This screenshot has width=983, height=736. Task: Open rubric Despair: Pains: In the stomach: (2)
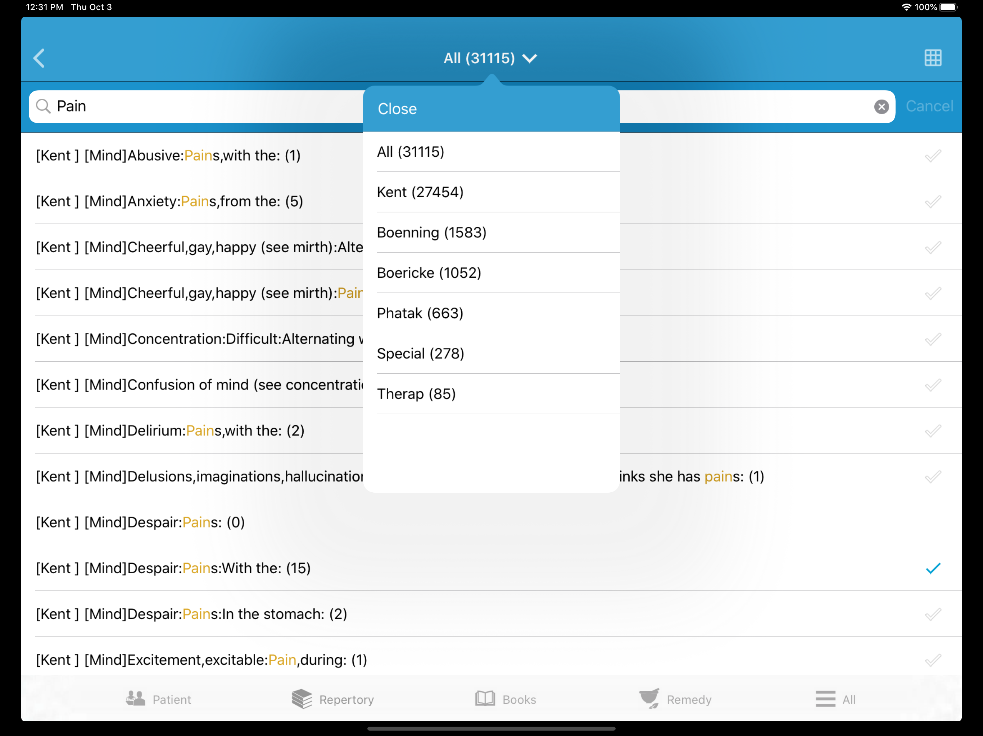[x=191, y=615]
